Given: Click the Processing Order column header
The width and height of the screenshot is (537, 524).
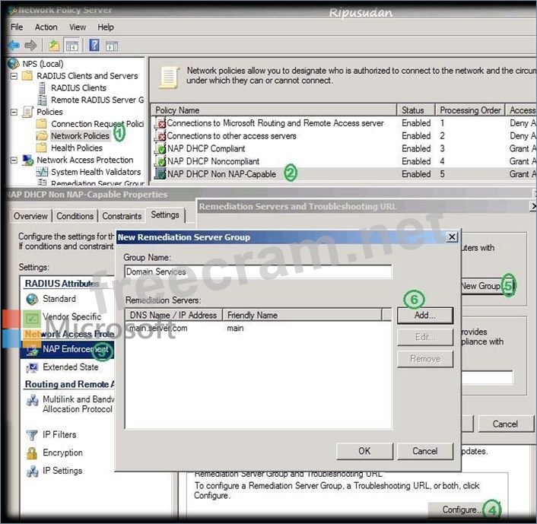Looking at the screenshot, I should (470, 110).
